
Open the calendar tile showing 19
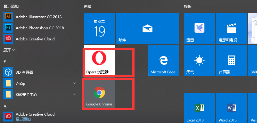pyautogui.click(x=99, y=28)
